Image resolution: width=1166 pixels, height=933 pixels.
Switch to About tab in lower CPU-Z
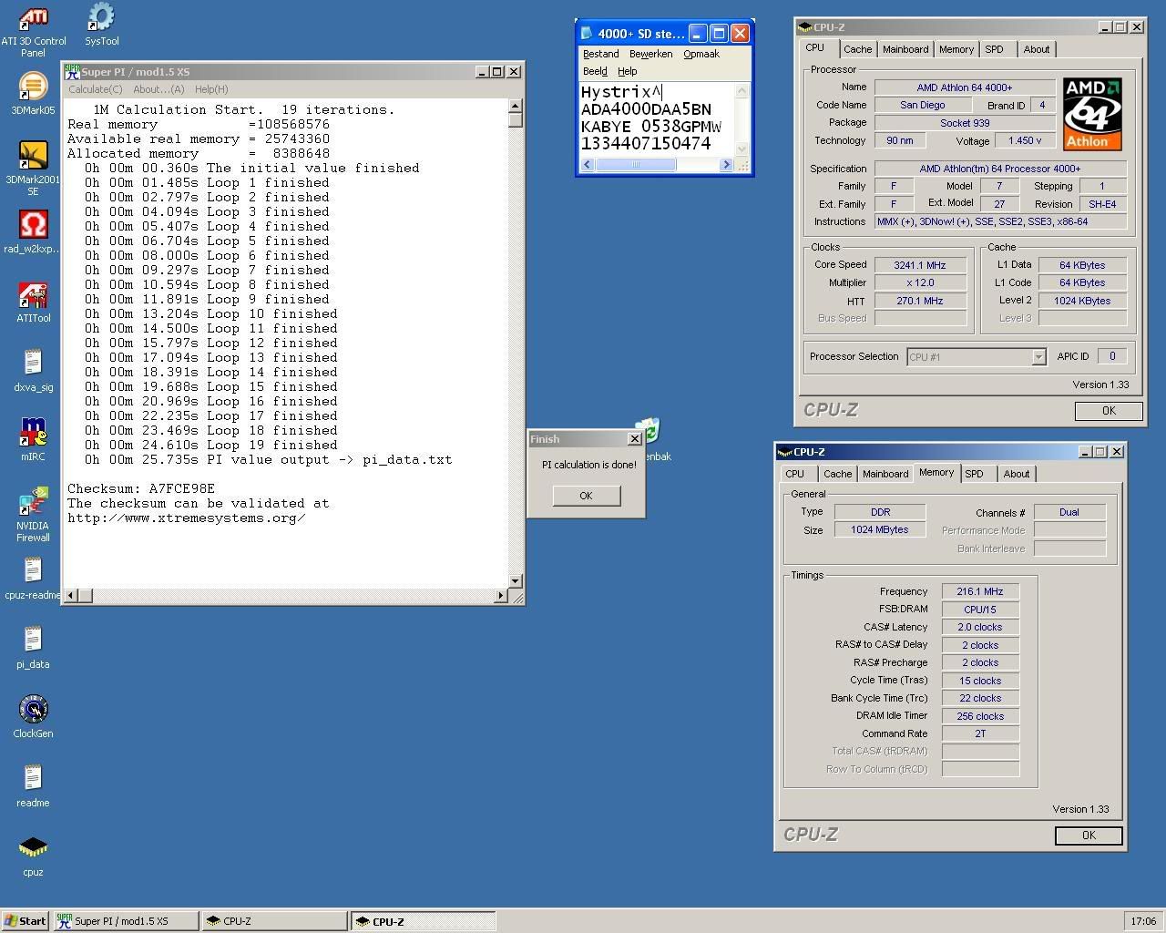[1017, 474]
